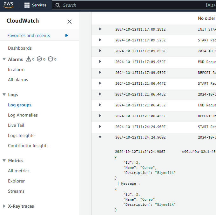Collapse the Alarms section
The width and height of the screenshot is (216, 215).
[4, 59]
